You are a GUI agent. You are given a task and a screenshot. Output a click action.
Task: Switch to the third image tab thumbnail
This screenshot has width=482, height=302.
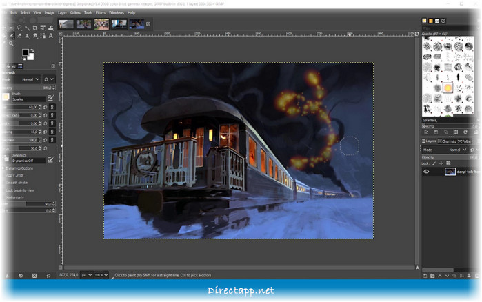pyautogui.click(x=101, y=23)
